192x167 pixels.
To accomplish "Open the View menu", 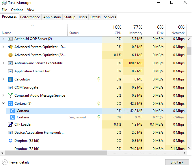I will (31, 10).
